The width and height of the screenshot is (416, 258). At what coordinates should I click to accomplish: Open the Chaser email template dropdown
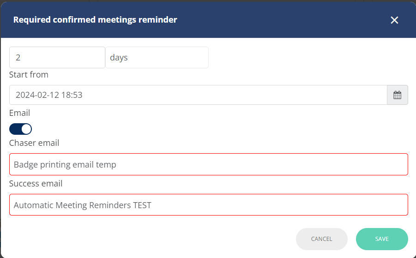tap(209, 164)
